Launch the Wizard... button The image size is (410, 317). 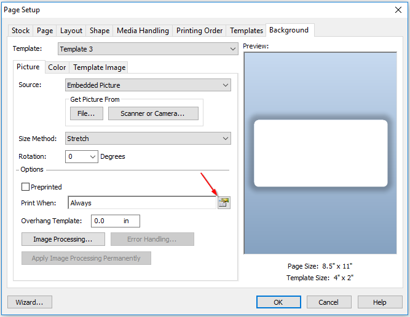(30, 302)
